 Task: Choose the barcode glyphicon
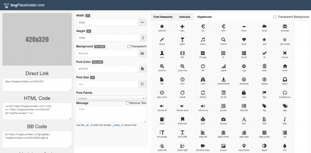[244, 108]
